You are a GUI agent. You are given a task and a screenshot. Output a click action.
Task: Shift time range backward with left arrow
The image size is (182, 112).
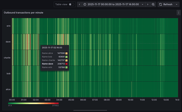point(79,4)
